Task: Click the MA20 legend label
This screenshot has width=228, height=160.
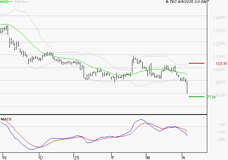Action: 4,2
